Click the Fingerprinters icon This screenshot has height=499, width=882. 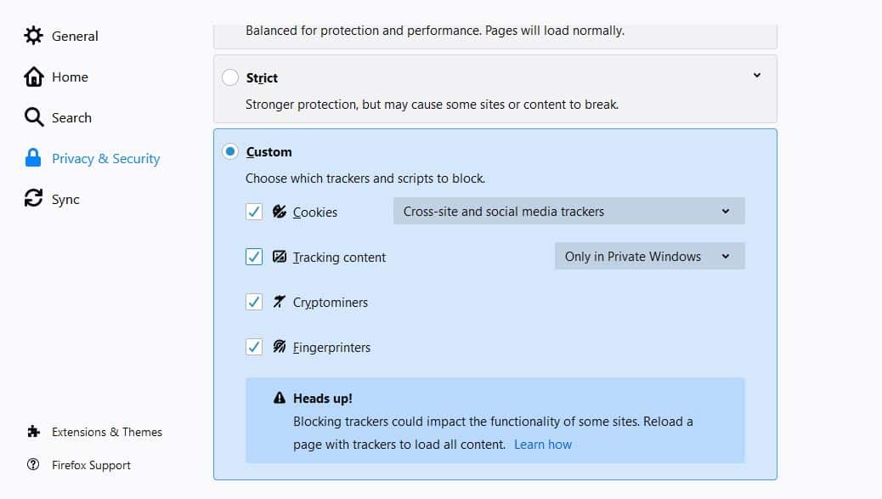[x=280, y=347]
